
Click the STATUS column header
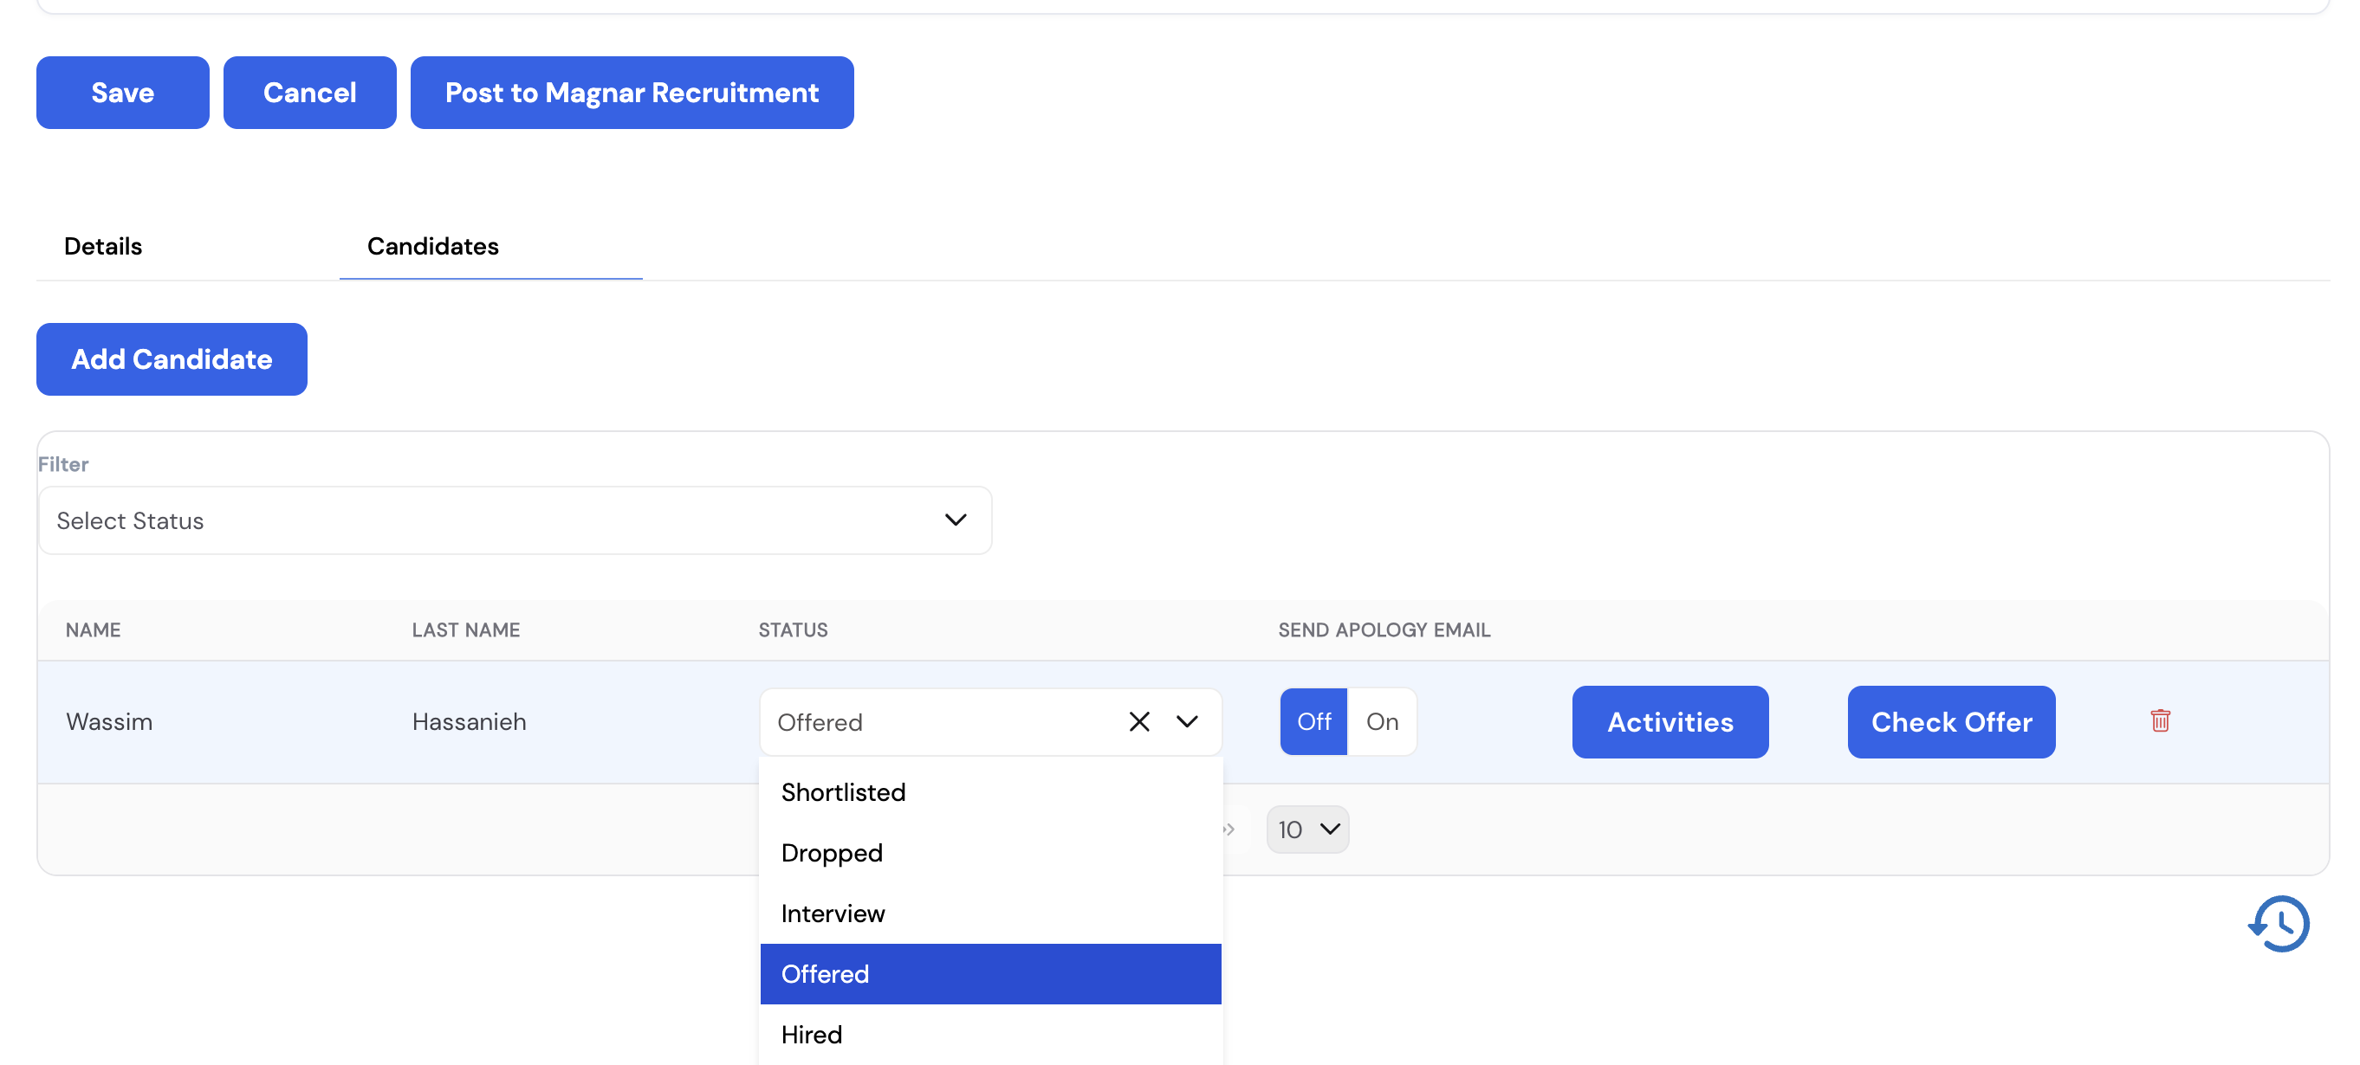(793, 630)
